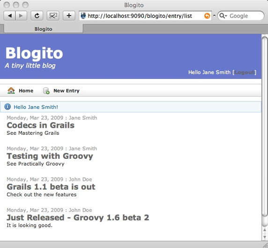The image size is (268, 248).
Task: Click the browser forward arrow button
Action: point(21,16)
